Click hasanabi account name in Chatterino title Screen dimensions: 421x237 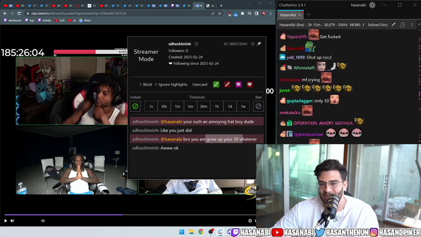358,5
